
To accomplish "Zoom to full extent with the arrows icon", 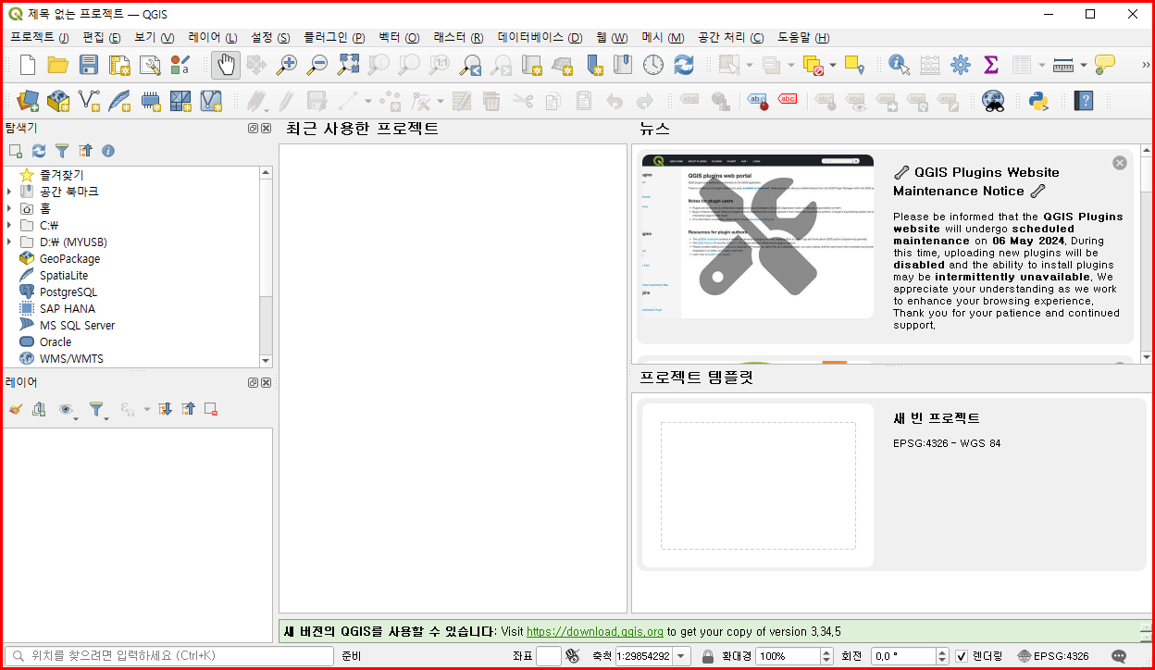I will click(x=348, y=65).
